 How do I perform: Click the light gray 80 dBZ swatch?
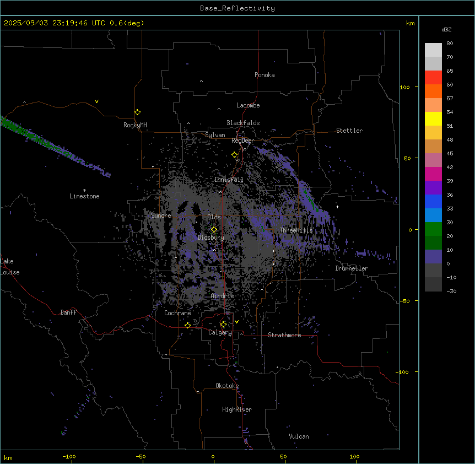tap(433, 50)
